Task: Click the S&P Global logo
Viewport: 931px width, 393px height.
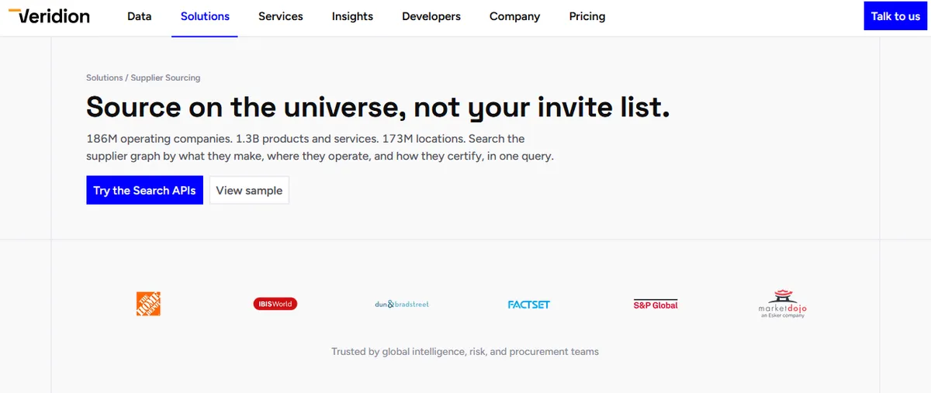Action: pyautogui.click(x=656, y=305)
